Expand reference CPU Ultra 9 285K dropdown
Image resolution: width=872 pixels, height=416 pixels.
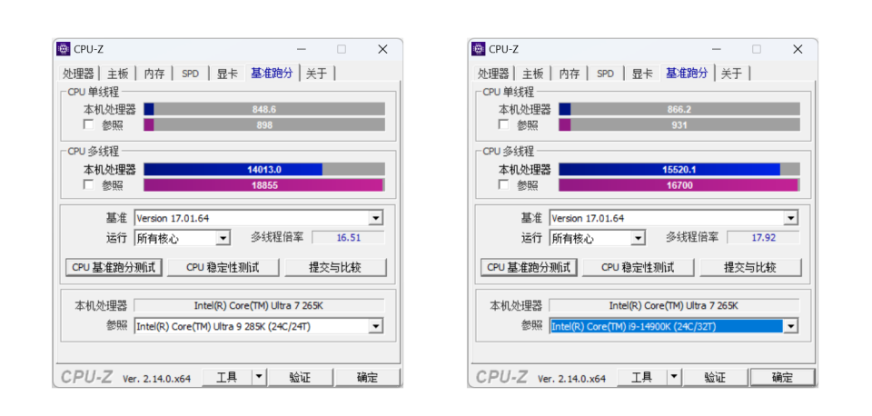click(x=376, y=326)
